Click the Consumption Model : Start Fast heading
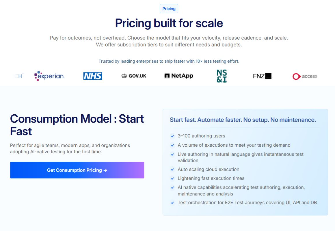Screen dimensions: 335x231 point(77,125)
